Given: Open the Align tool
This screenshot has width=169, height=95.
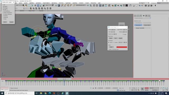Looking at the screenshot, I should [x=91, y=6].
